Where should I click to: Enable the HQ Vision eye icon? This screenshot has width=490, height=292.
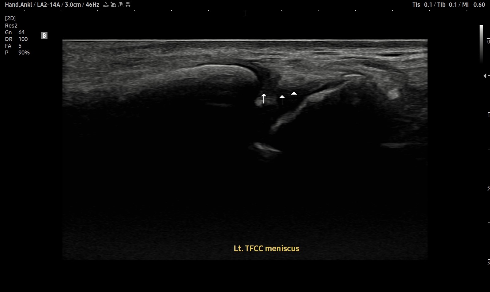click(x=128, y=4)
